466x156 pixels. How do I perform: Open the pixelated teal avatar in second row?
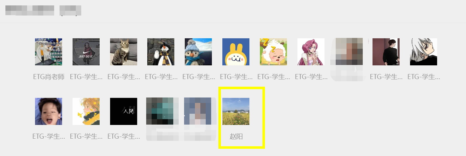click(161, 111)
